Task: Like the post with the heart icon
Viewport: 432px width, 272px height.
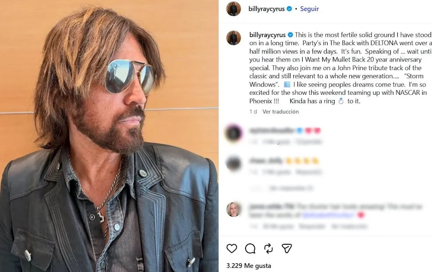Action: click(x=232, y=248)
